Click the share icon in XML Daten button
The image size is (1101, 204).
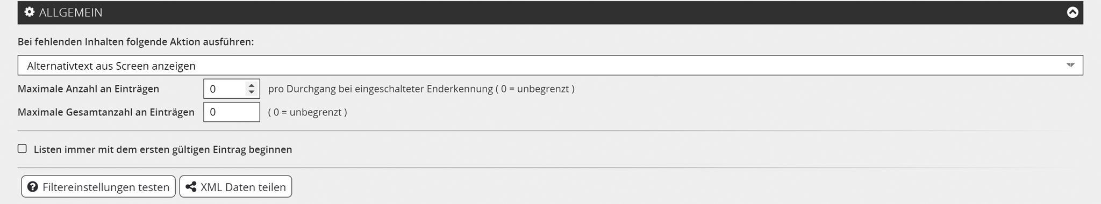(x=190, y=187)
